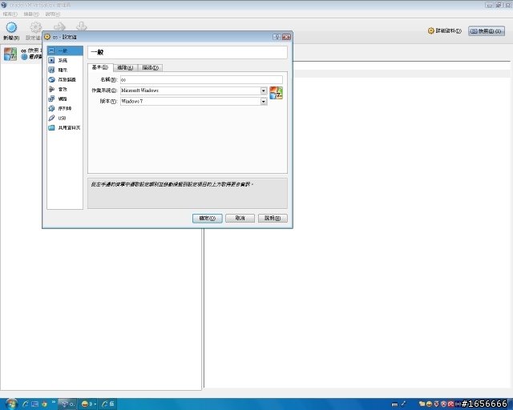Screen dimensions: 513x410
Task: Select the os virtual machine in VM list
Action: 22,54
